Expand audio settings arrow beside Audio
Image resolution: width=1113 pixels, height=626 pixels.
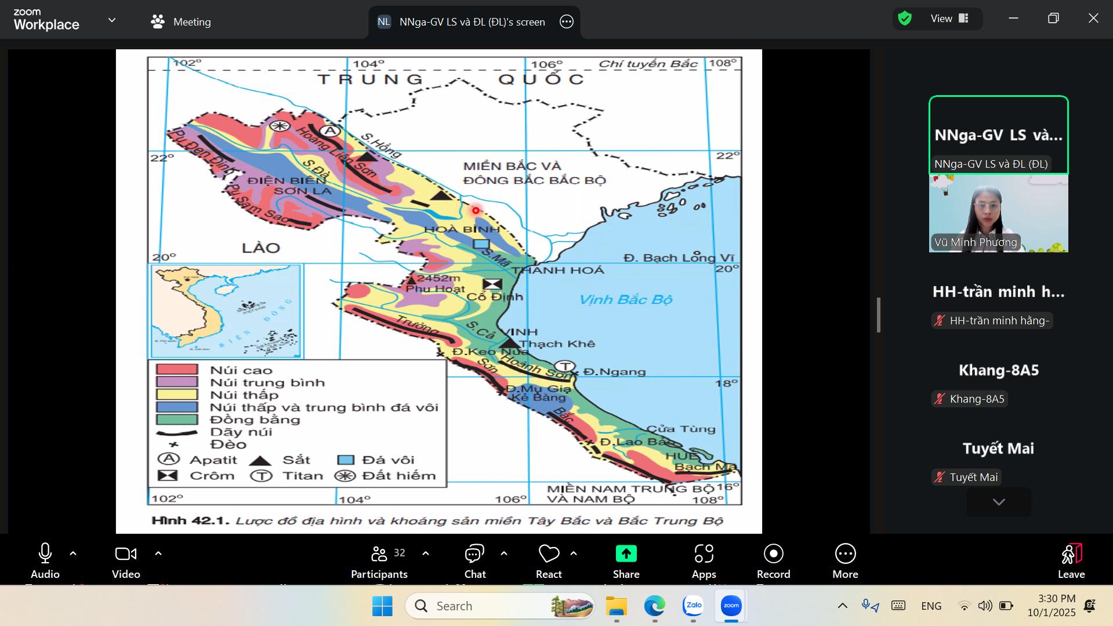pos(73,553)
